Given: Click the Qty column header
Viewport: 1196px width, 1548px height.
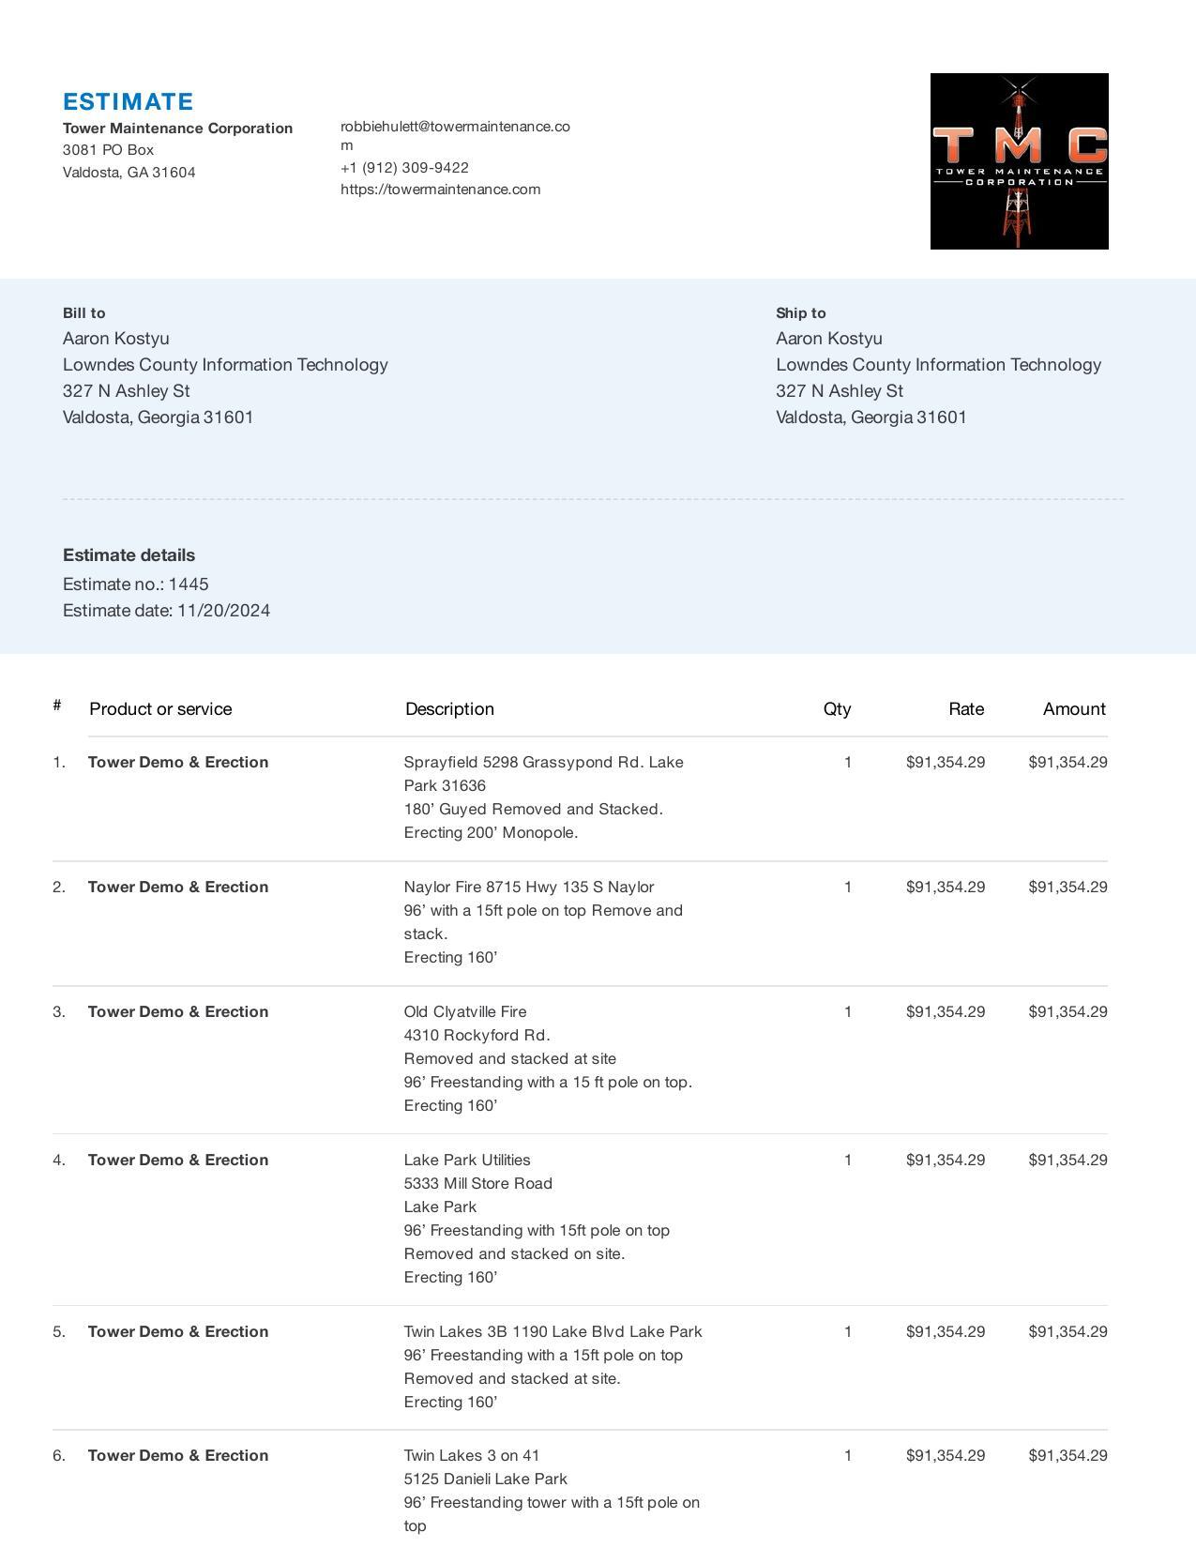Looking at the screenshot, I should [x=837, y=709].
